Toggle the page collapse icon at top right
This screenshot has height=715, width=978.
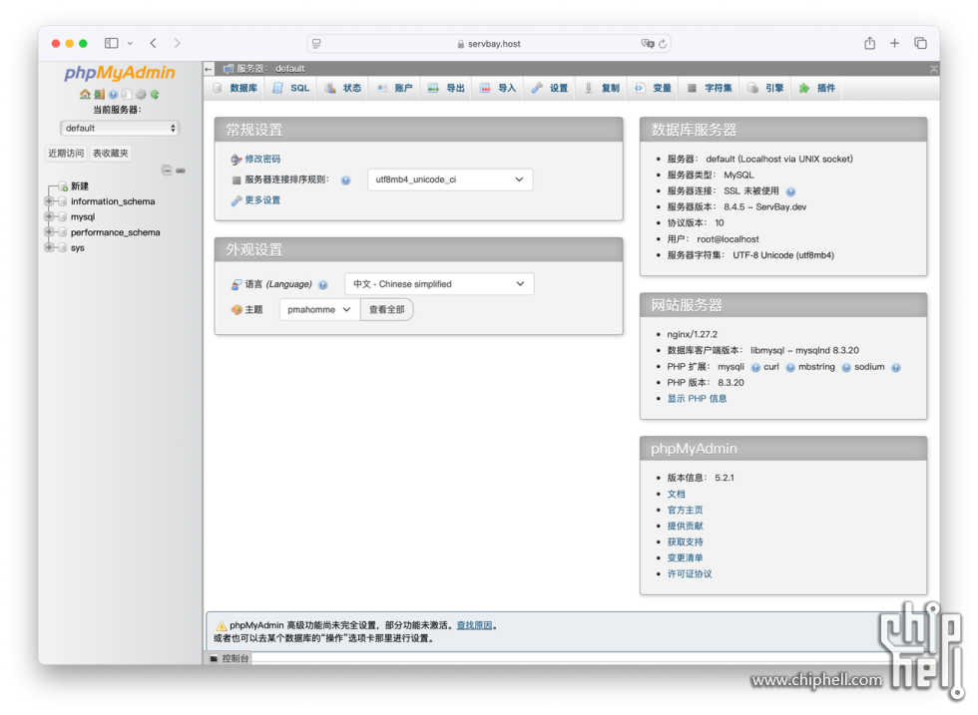click(x=934, y=69)
